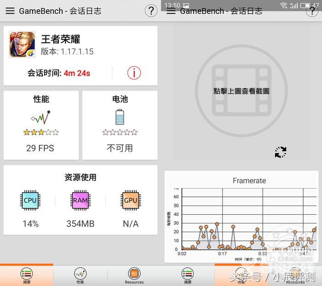
Task: Tap the help question mark icon
Action: pyautogui.click(x=151, y=11)
